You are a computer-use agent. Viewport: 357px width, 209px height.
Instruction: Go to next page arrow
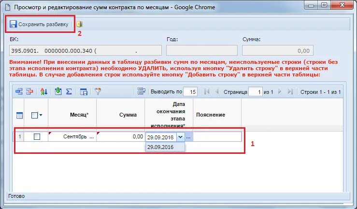[x=280, y=91]
